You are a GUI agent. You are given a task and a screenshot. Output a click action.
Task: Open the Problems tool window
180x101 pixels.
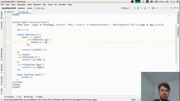point(9,97)
